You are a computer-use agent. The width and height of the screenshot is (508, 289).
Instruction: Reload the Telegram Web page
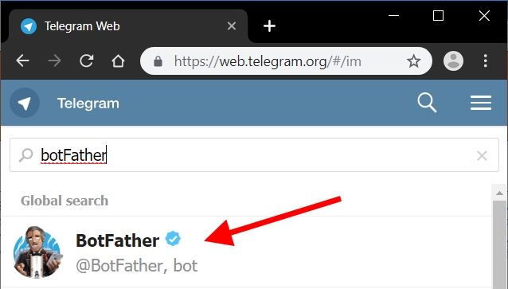click(x=87, y=61)
